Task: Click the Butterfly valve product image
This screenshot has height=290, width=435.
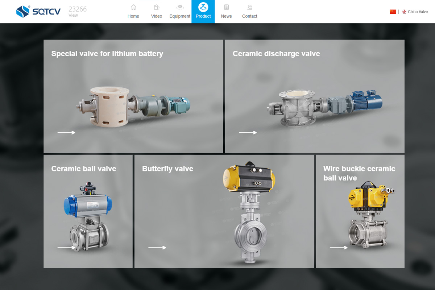Action: tap(249, 212)
